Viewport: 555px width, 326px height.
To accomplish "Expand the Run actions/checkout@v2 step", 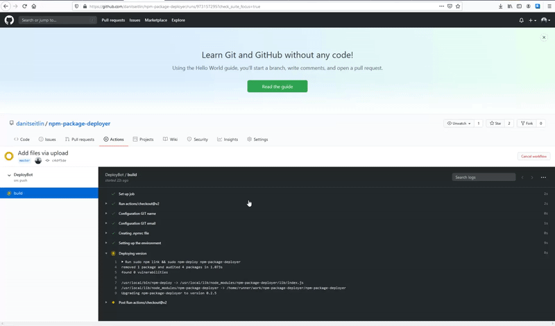I will coord(139,204).
